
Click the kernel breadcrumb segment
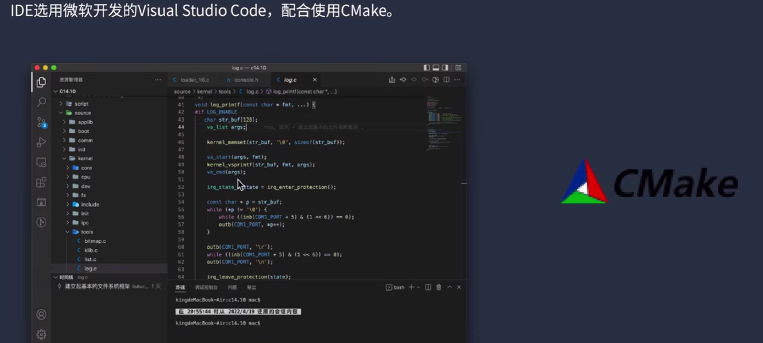pyautogui.click(x=205, y=92)
